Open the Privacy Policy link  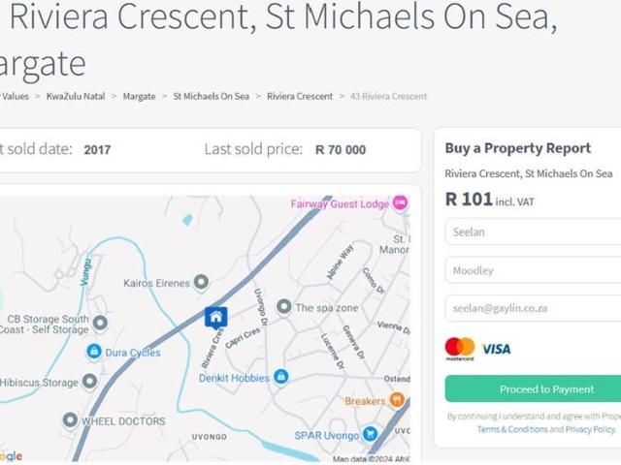pyautogui.click(x=590, y=429)
